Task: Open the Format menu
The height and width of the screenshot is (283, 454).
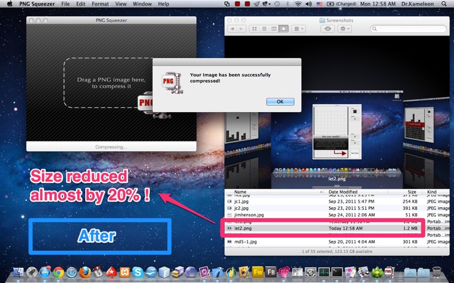Action: tap(100, 4)
